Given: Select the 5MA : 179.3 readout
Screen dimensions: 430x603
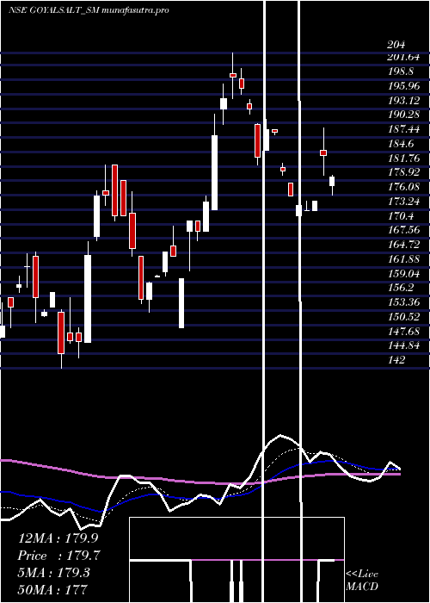Looking at the screenshot, I should 53,573.
